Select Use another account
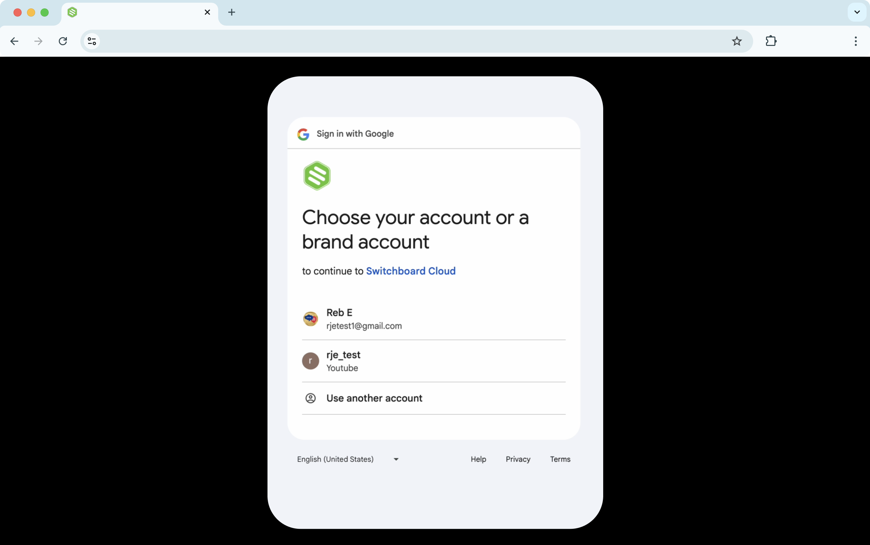The width and height of the screenshot is (870, 545). click(x=434, y=398)
